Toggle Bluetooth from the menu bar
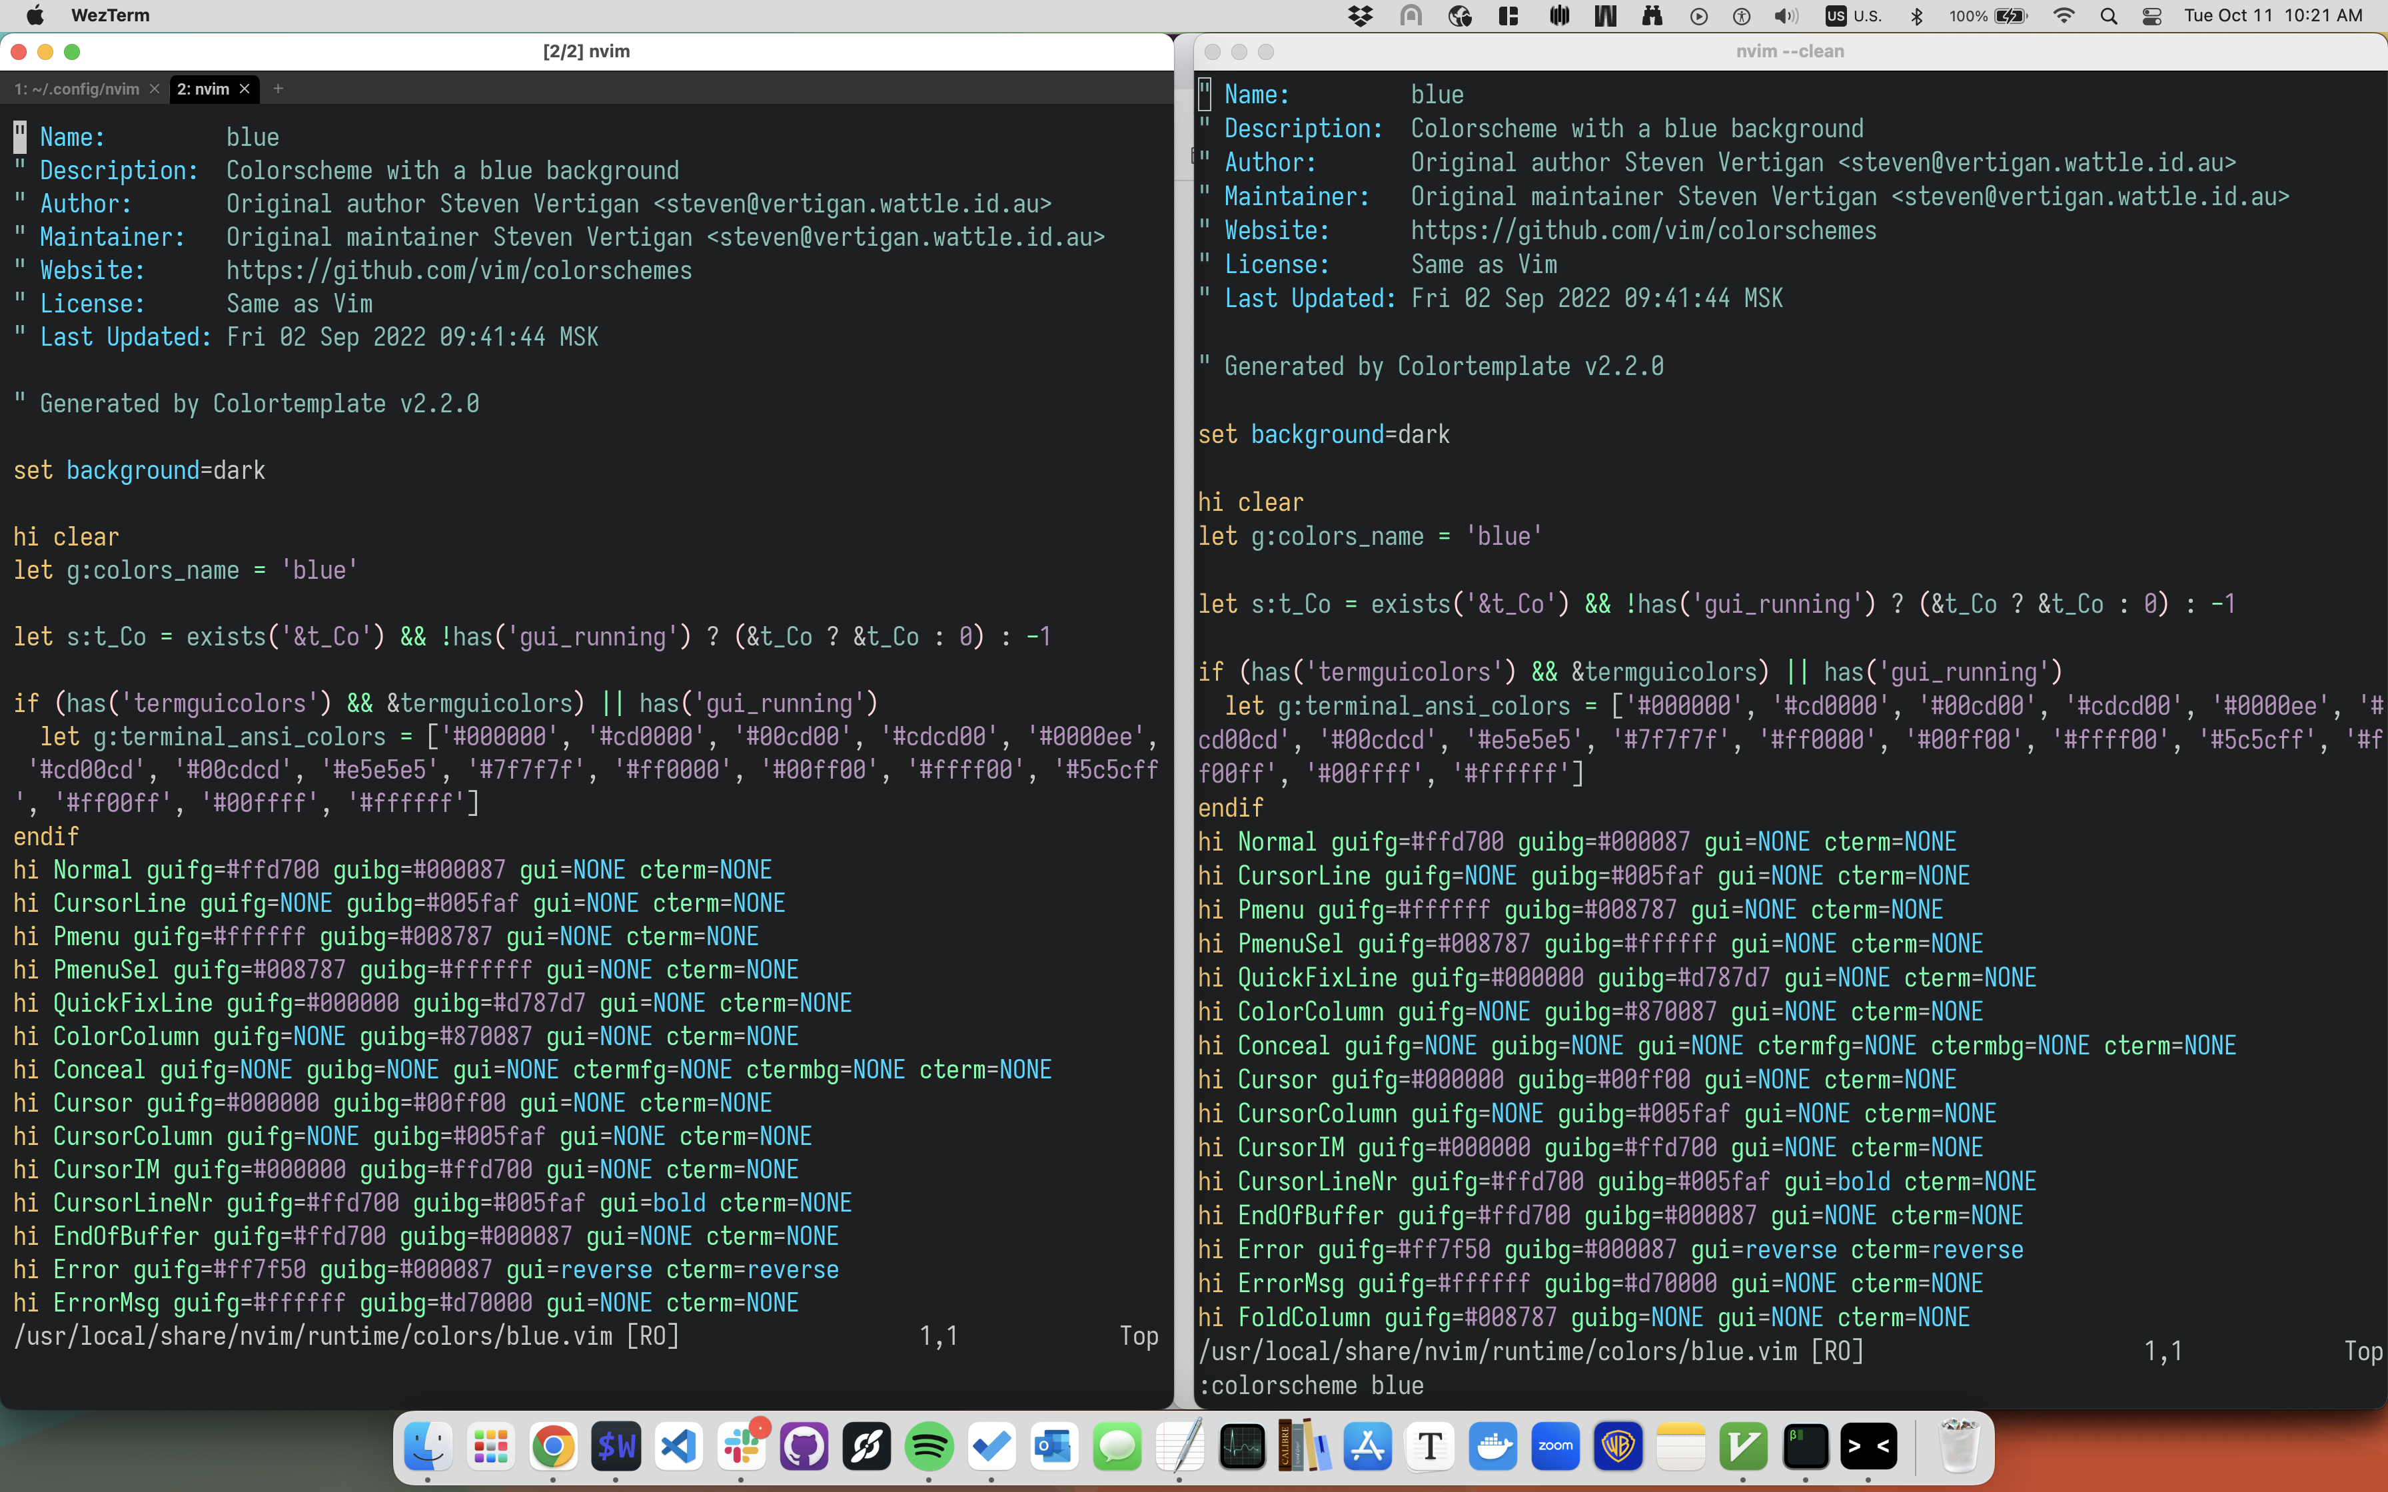 [x=1918, y=16]
